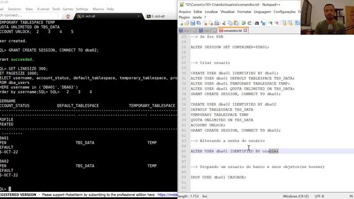354x199 pixels.
Task: Click line 30 CREATE USER dba01 statement
Action: click(x=235, y=73)
